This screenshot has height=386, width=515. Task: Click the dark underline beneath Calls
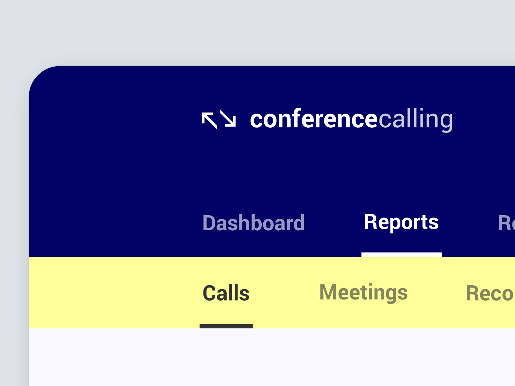coord(226,326)
